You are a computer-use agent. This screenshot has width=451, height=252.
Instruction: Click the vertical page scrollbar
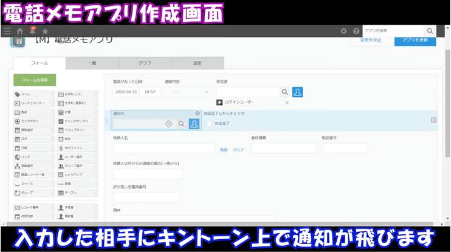coord(447,103)
